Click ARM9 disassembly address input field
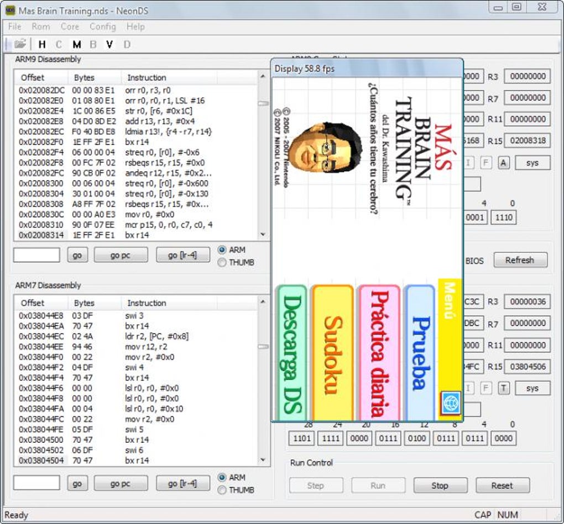564x524 pixels. tap(36, 255)
